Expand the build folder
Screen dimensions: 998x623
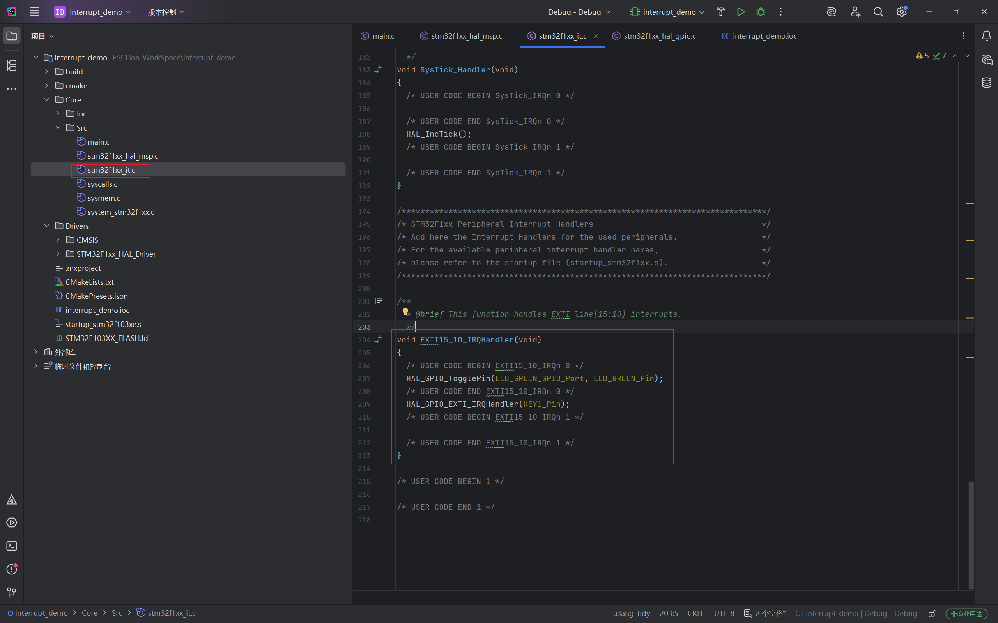coord(46,72)
